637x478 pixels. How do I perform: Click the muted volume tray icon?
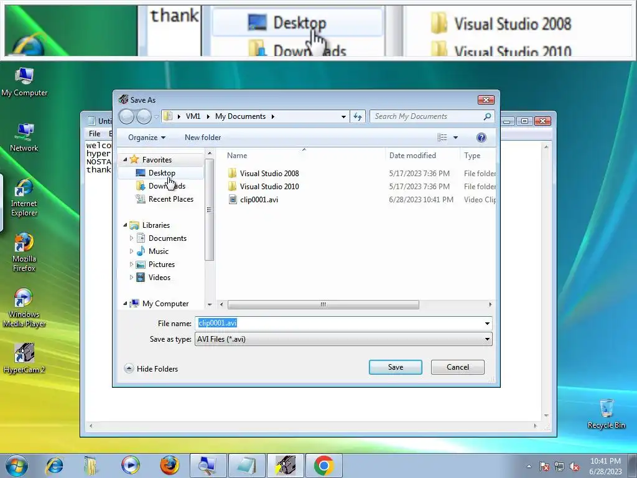point(574,466)
